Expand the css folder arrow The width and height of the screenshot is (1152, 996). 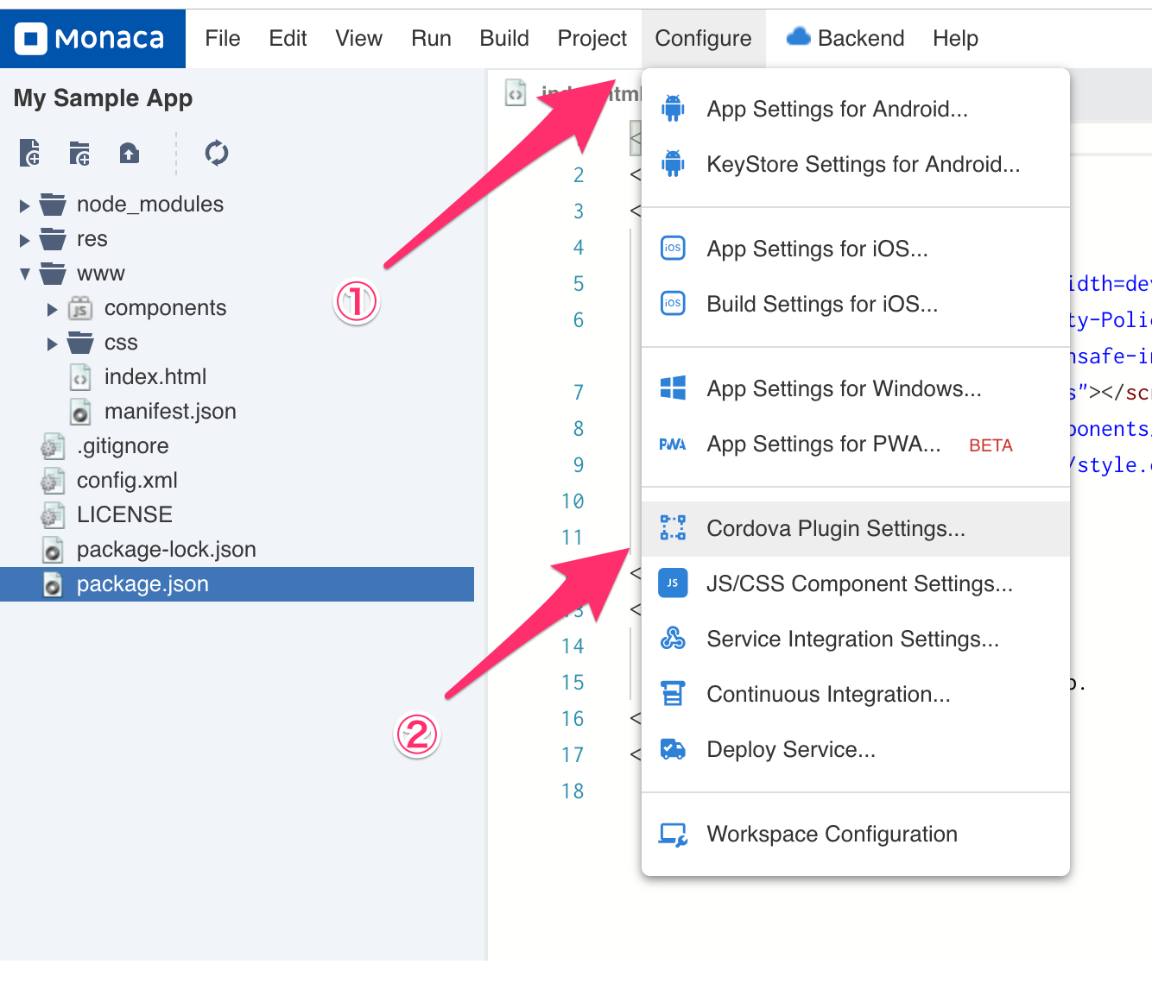coord(53,344)
